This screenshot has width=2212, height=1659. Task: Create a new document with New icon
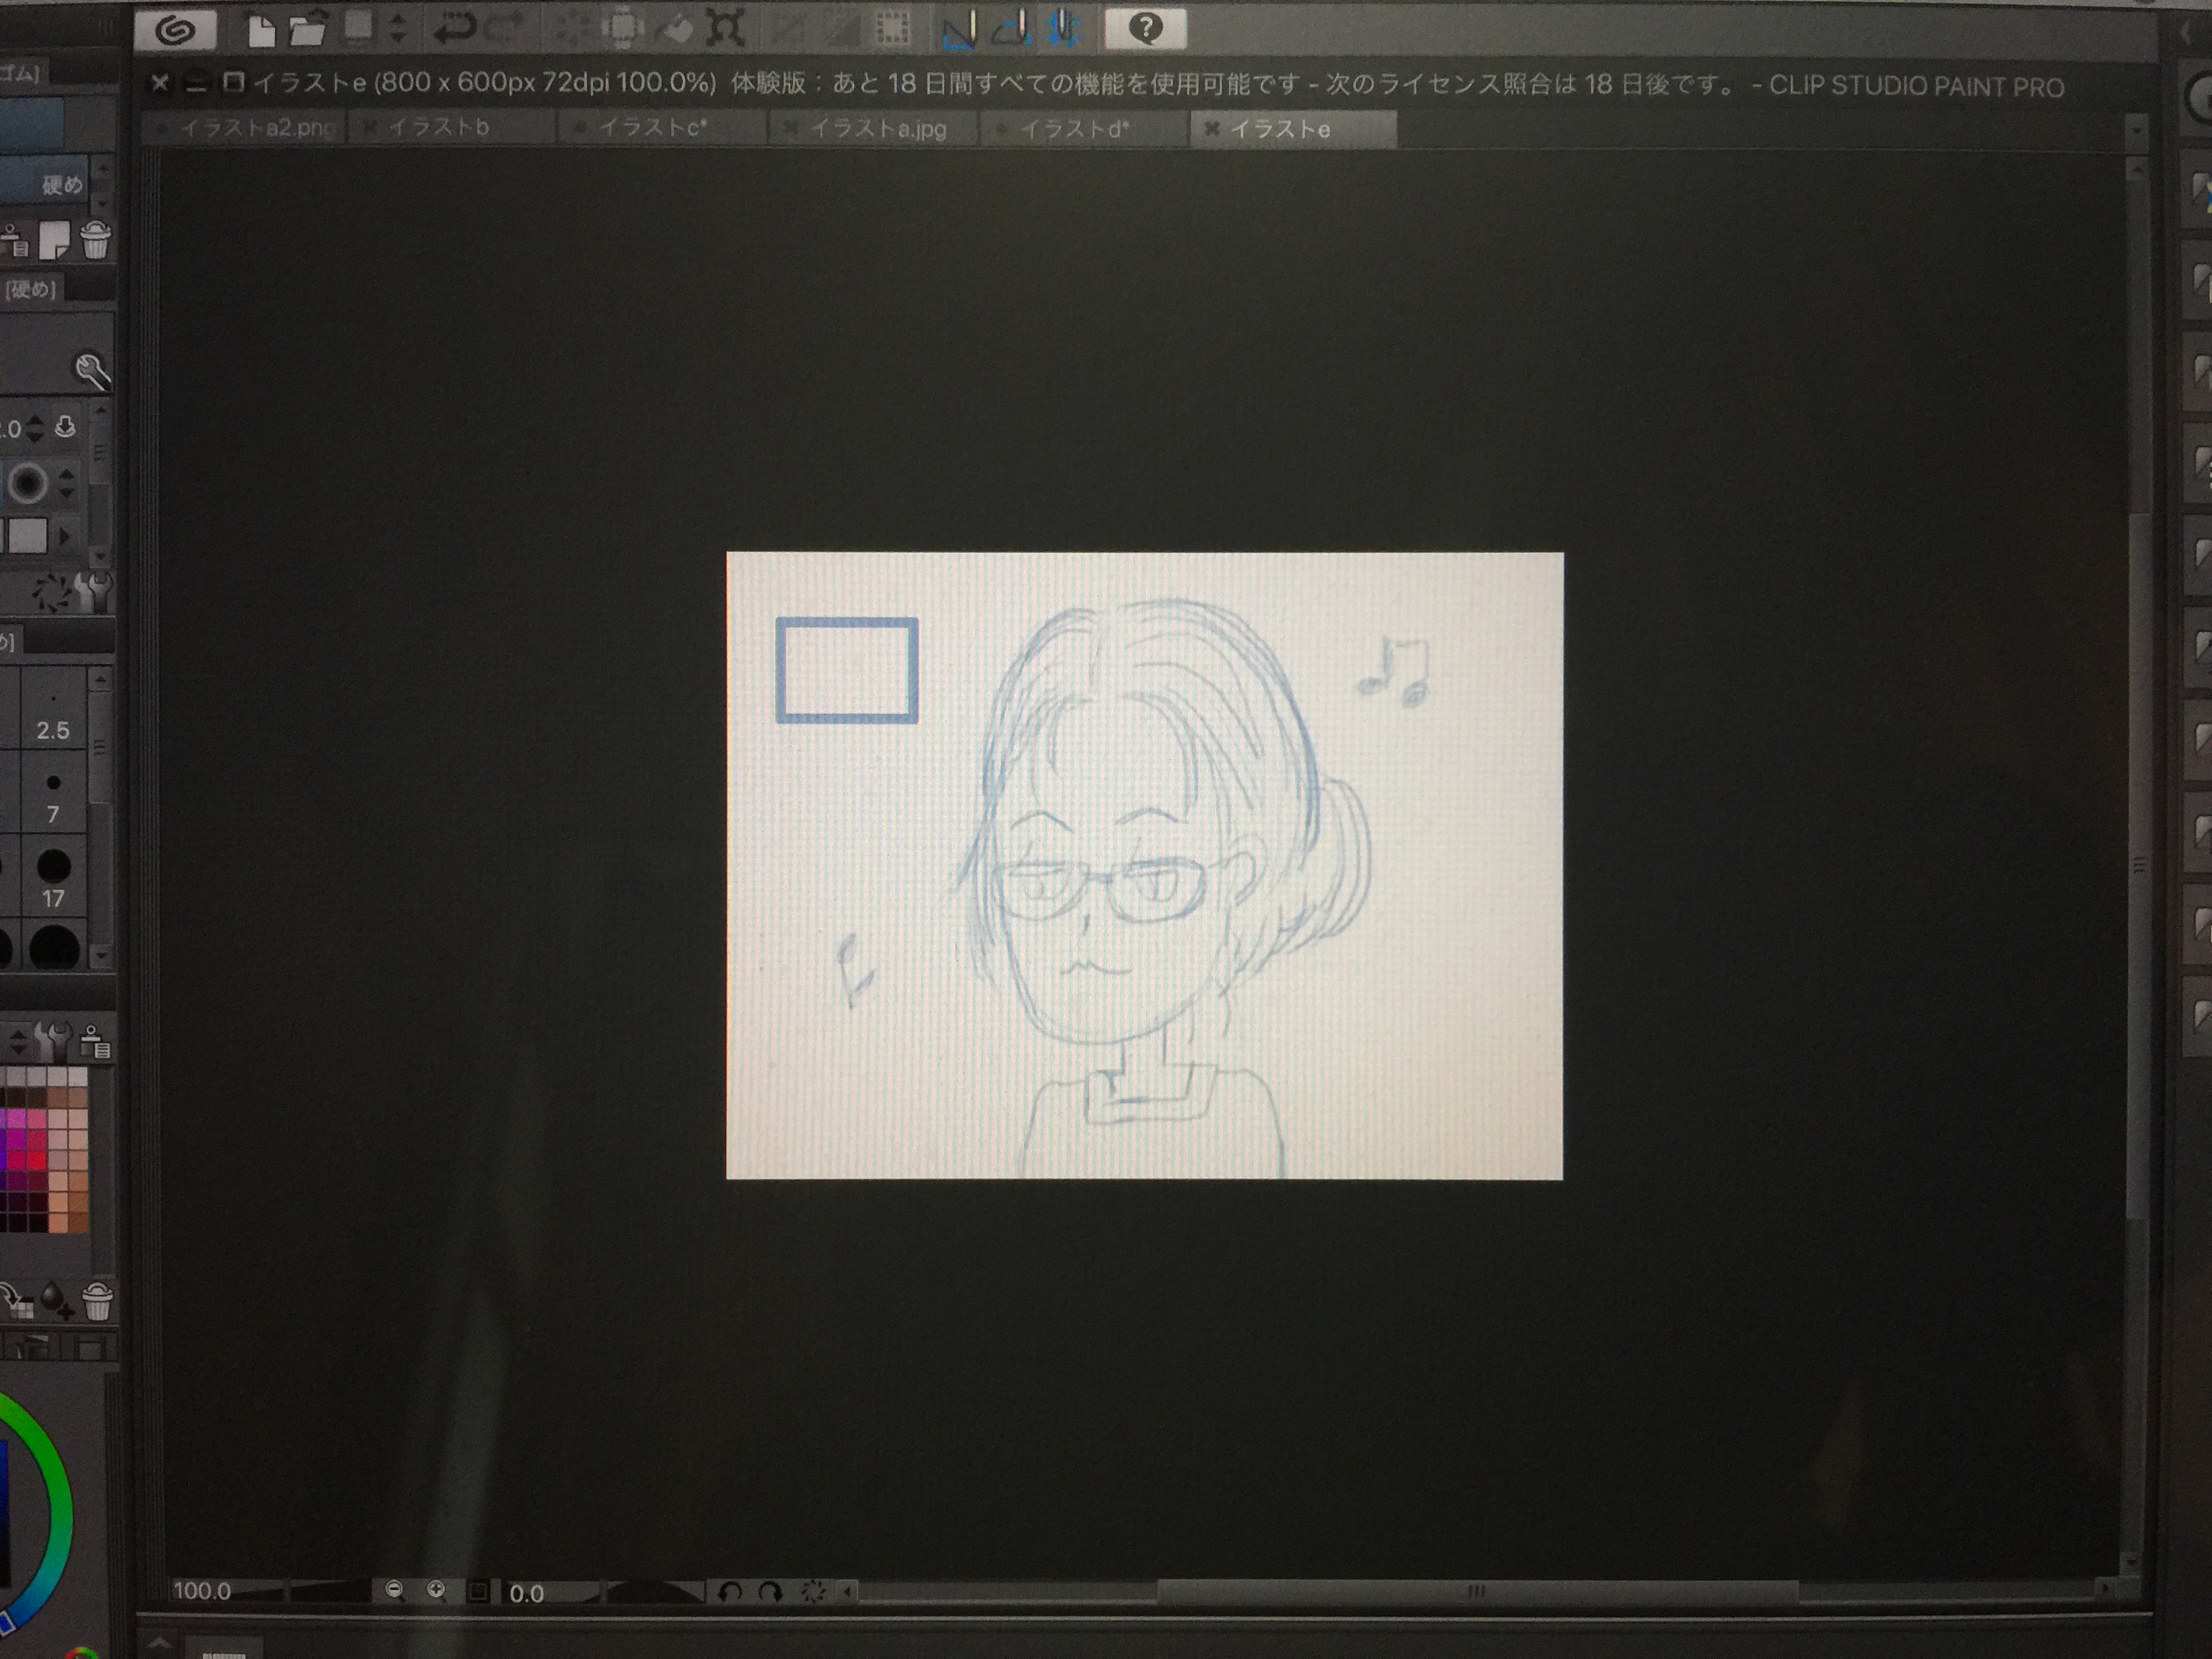260,30
